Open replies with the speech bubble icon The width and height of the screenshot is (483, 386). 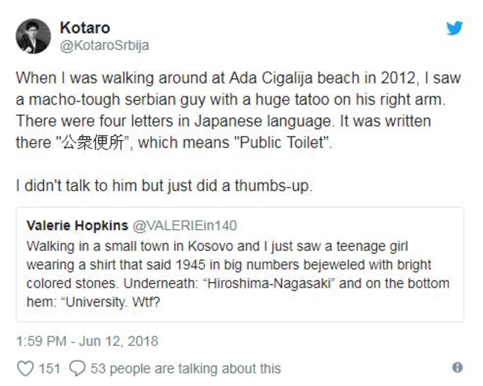78,368
